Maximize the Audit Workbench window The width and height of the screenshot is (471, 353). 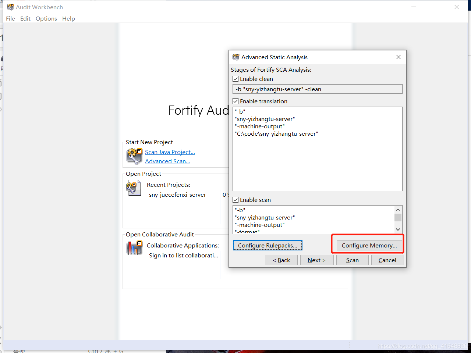(x=435, y=7)
